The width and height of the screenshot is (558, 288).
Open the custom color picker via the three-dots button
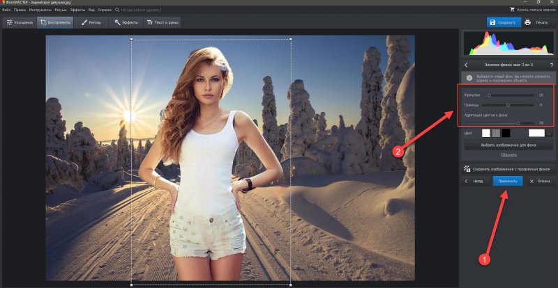tap(549, 134)
